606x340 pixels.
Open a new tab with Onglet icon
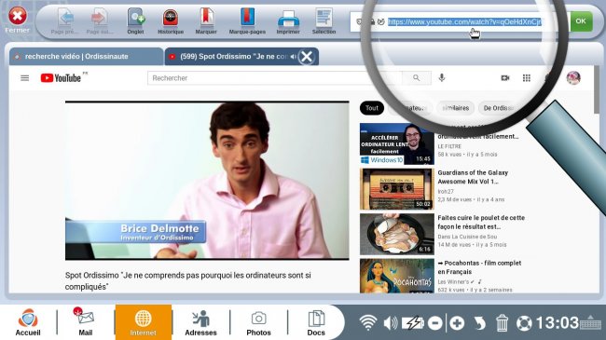(x=136, y=18)
